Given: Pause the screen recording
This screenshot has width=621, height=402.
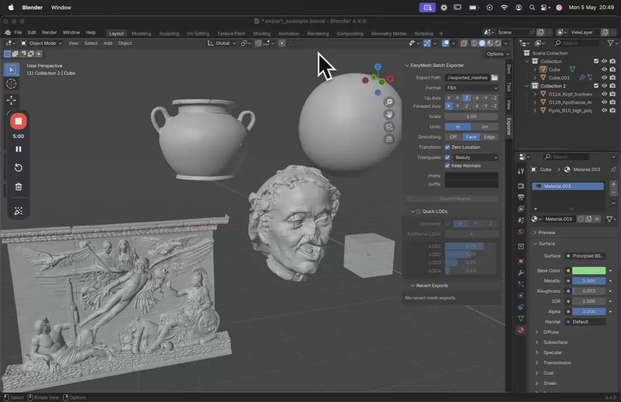Looking at the screenshot, I should pyautogui.click(x=18, y=149).
